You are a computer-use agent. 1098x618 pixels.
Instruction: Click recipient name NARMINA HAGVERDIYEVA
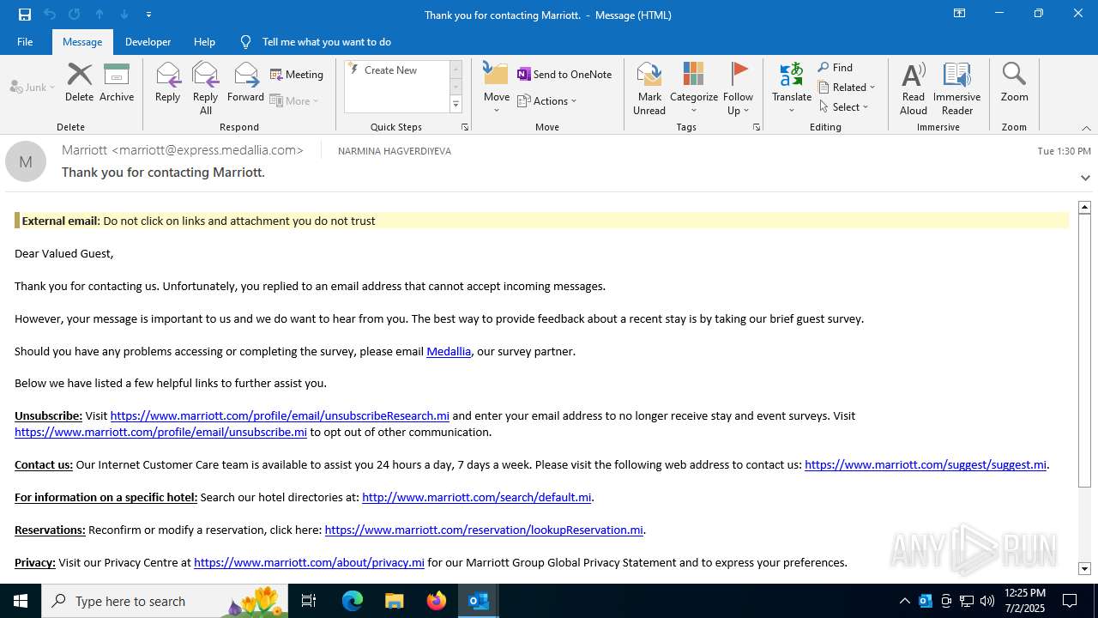[x=395, y=151]
